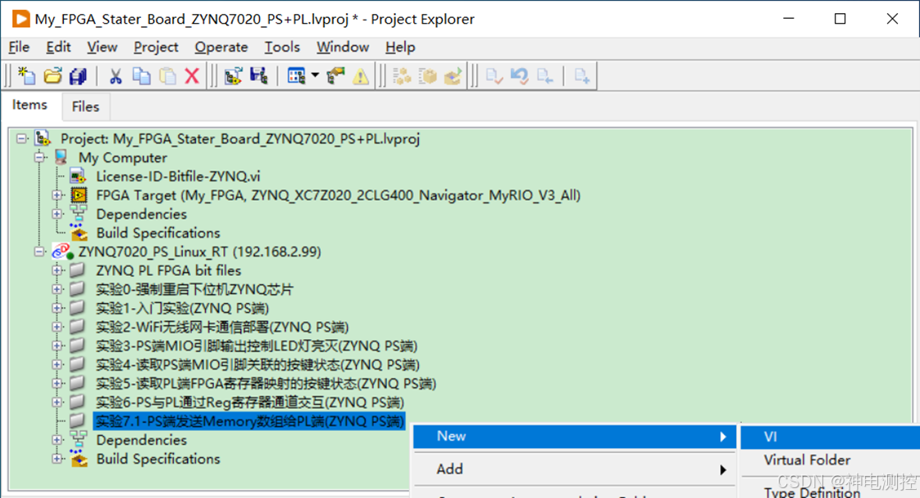This screenshot has width=920, height=498.
Task: Expand the 实验6 folder
Action: 57,402
